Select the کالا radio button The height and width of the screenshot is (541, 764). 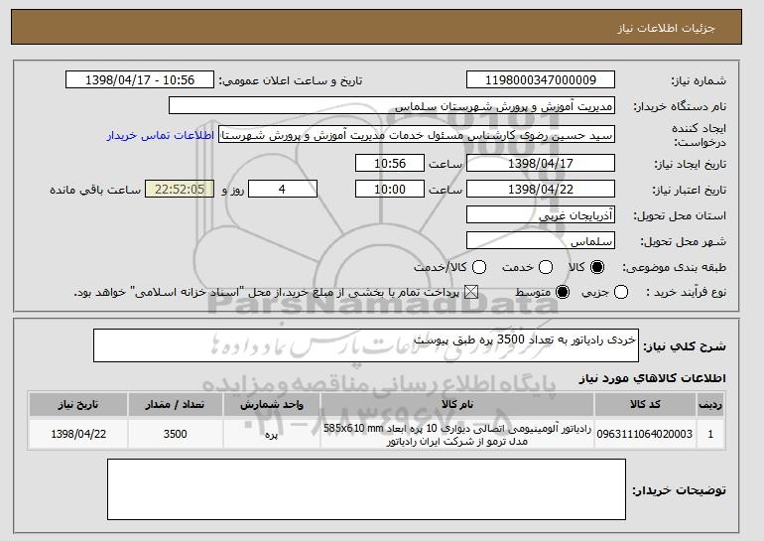pyautogui.click(x=597, y=267)
